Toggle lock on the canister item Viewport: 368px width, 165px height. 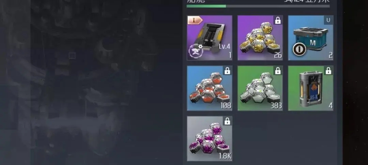pos(328,71)
